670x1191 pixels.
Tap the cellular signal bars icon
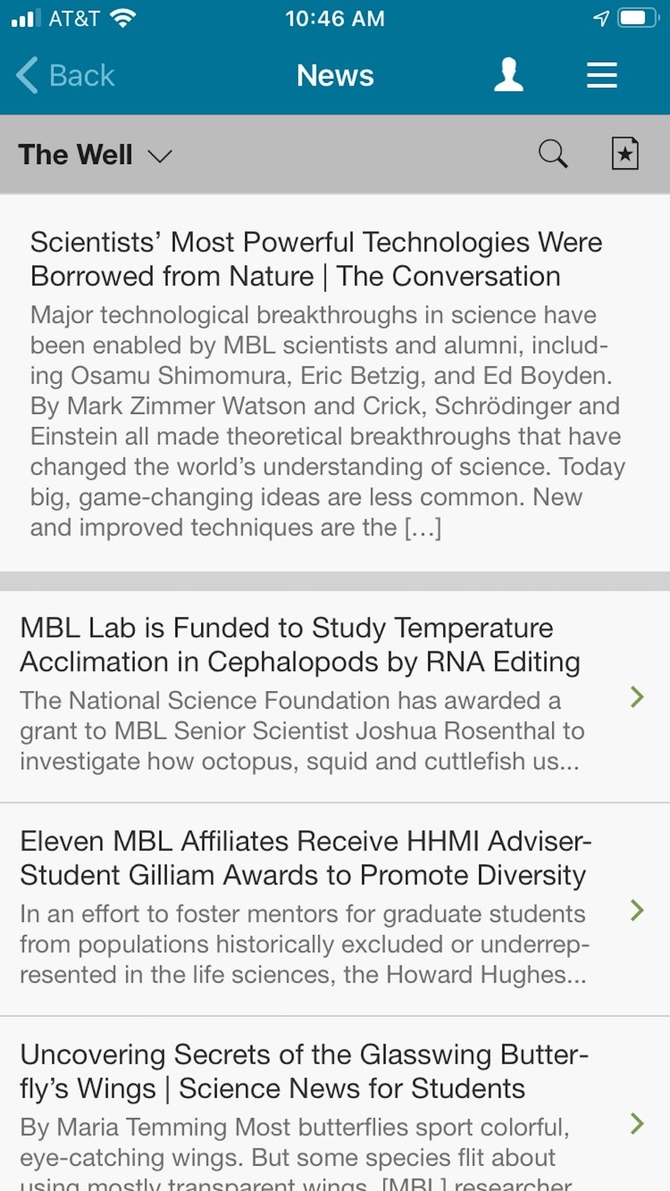coord(26,18)
